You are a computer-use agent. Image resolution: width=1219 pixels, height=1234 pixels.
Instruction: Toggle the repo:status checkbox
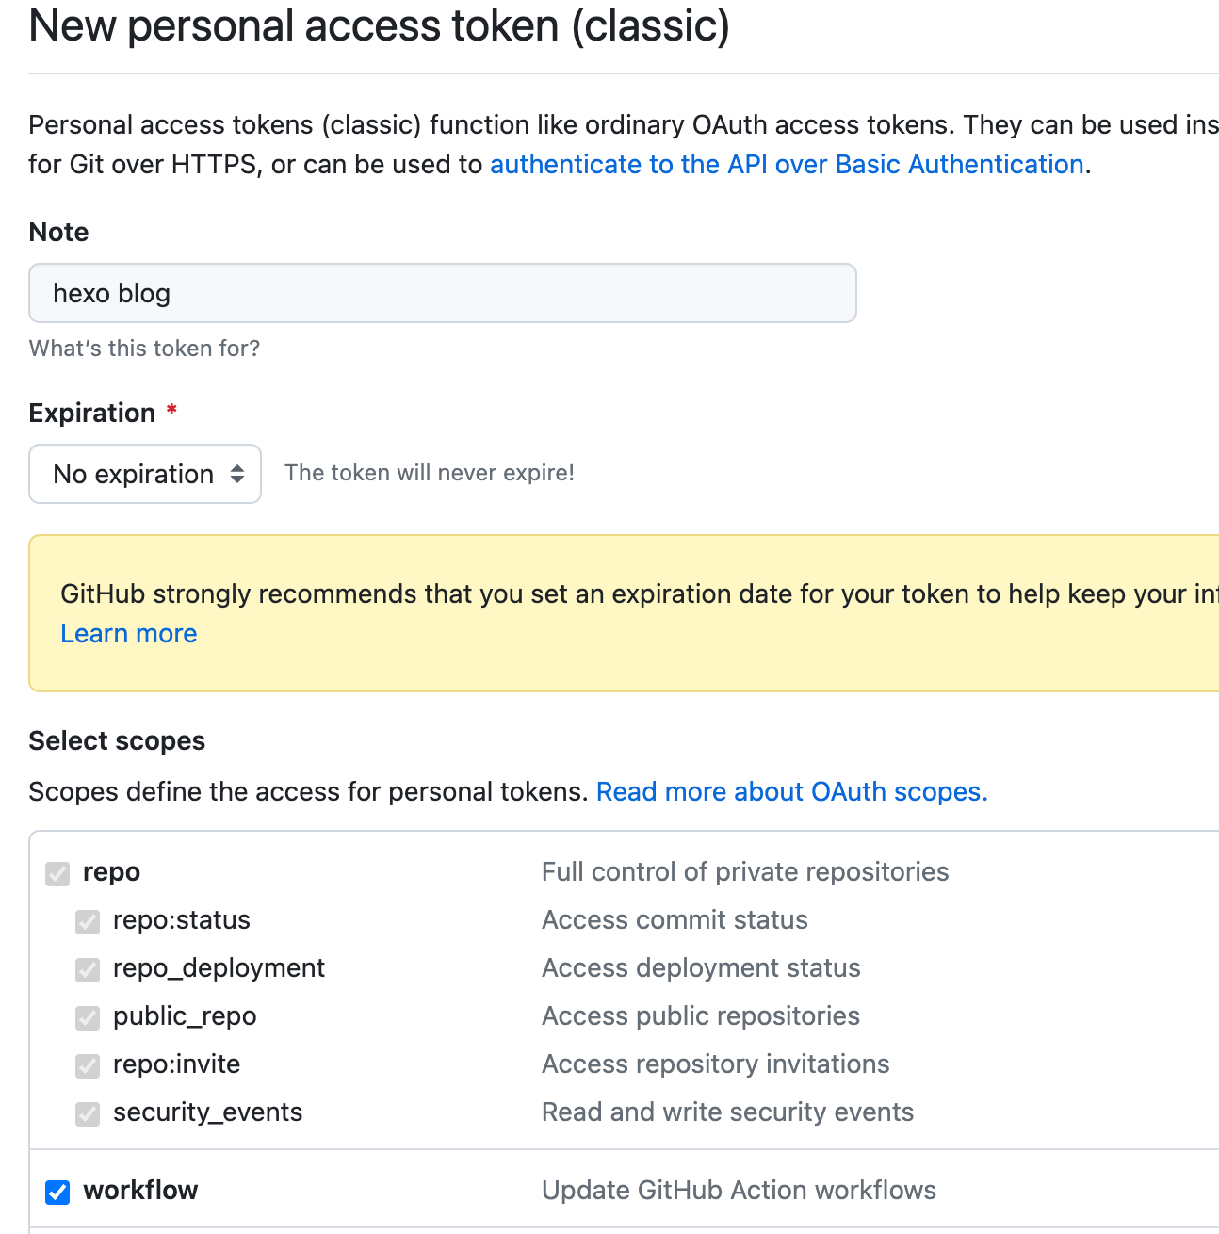coord(88,921)
